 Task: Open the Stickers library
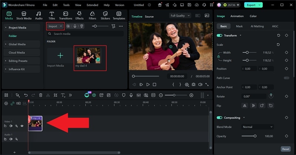point(105,16)
